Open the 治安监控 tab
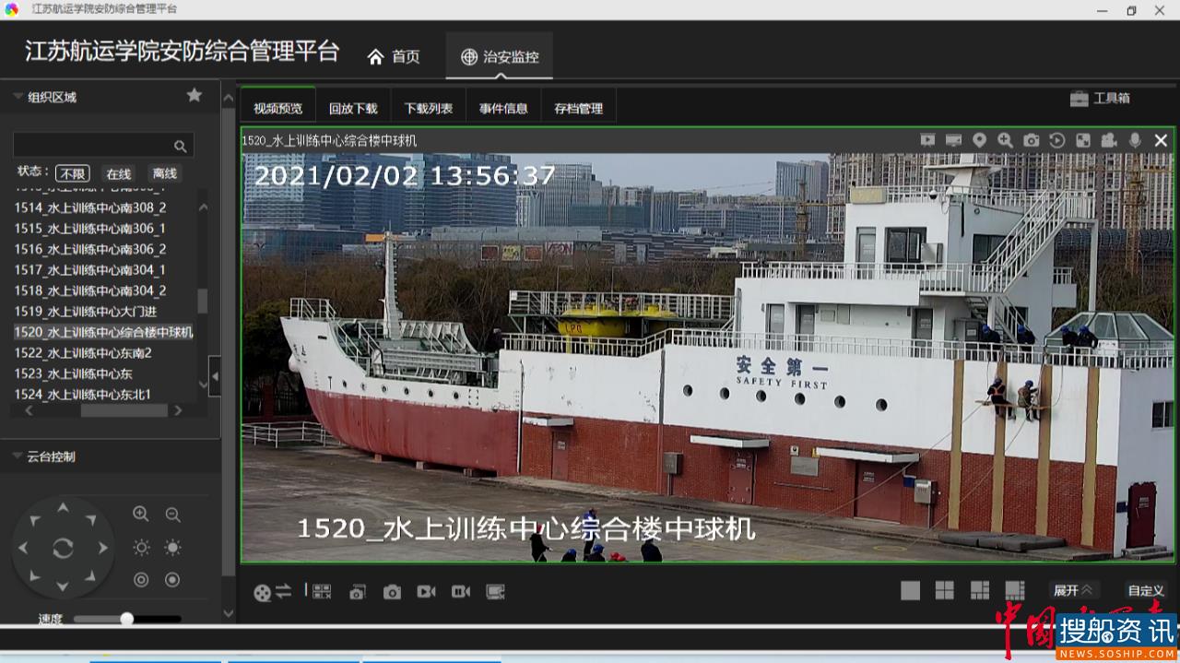1180x663 pixels. [x=500, y=56]
